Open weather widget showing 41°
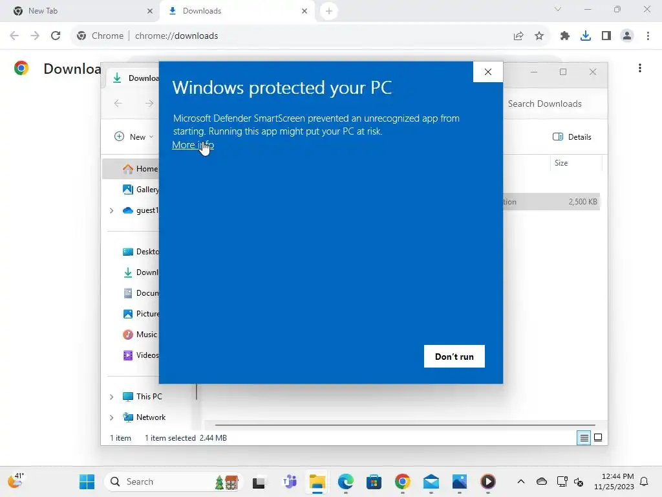Viewport: 662px width, 497px height. [16, 481]
